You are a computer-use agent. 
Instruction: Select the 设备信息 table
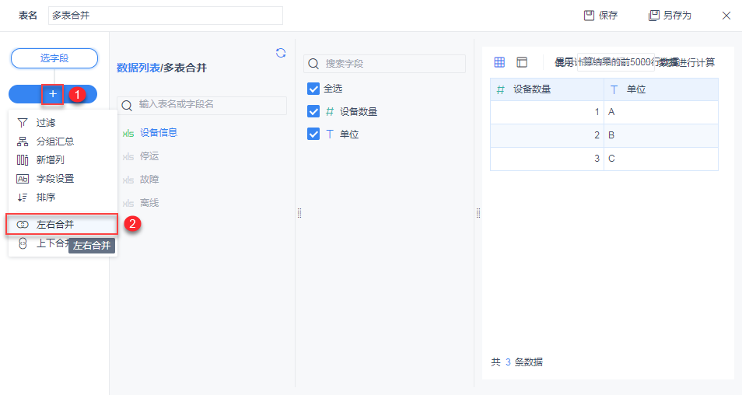tap(159, 133)
